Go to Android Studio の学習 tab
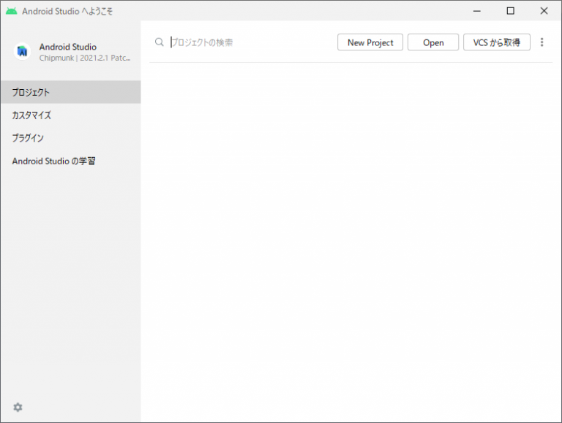 click(x=70, y=161)
